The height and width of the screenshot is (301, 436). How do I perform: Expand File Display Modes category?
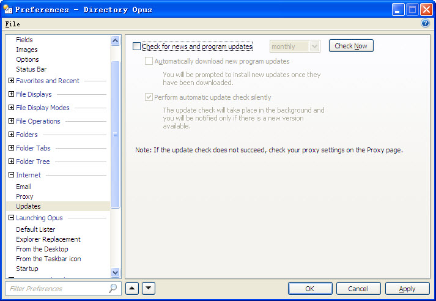click(x=11, y=108)
